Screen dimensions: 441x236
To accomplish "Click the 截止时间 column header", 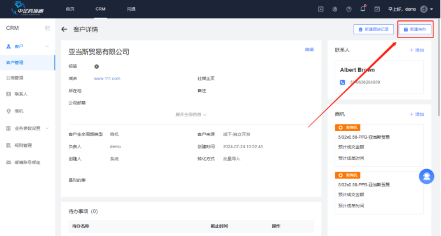I will [219, 226].
